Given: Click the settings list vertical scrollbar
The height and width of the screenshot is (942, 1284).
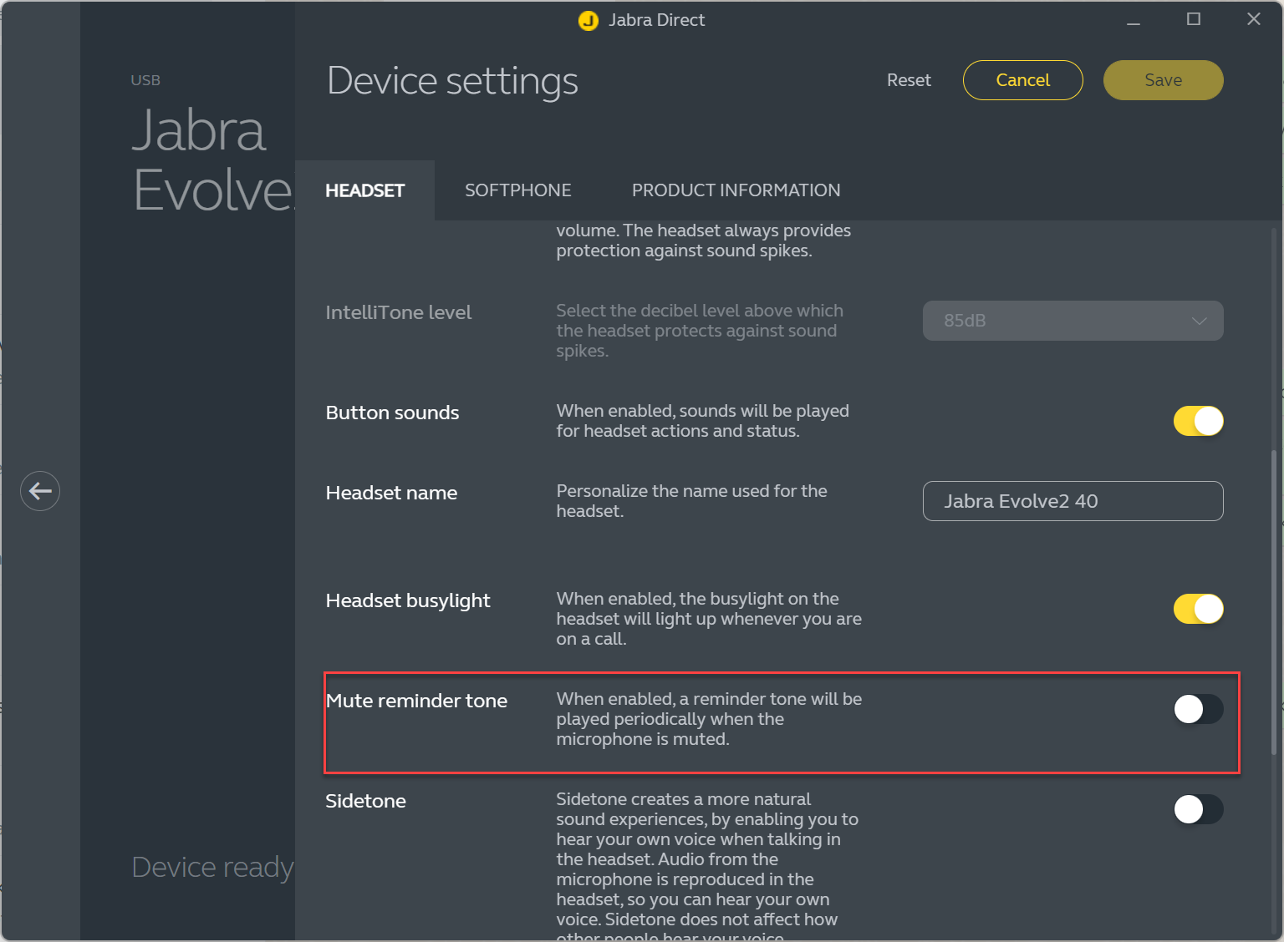Looking at the screenshot, I should (x=1274, y=601).
